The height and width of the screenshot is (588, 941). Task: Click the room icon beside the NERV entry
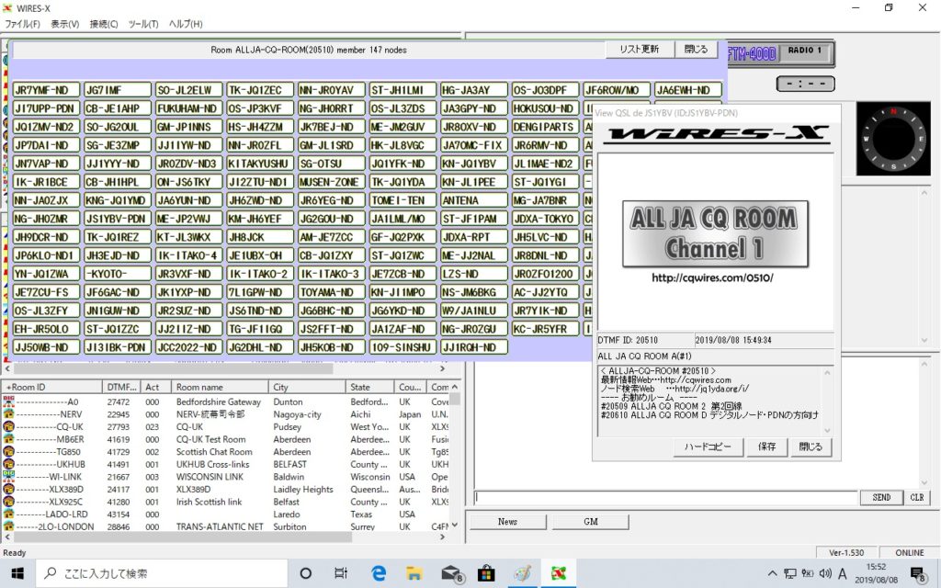[x=8, y=414]
